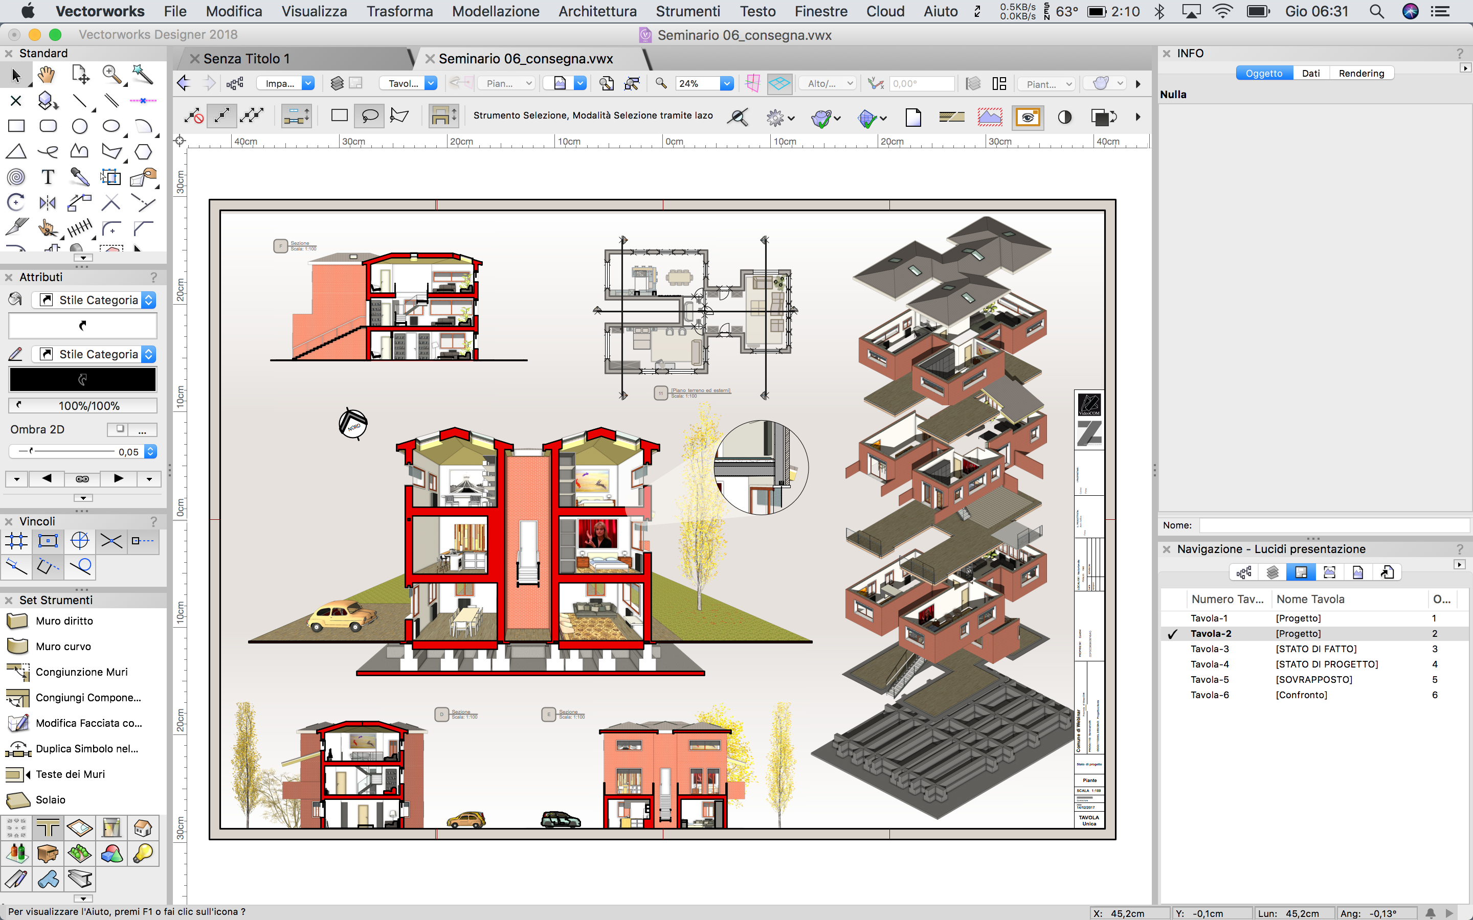Select the Muro diritto tool
This screenshot has width=1473, height=920.
pyautogui.click(x=64, y=620)
